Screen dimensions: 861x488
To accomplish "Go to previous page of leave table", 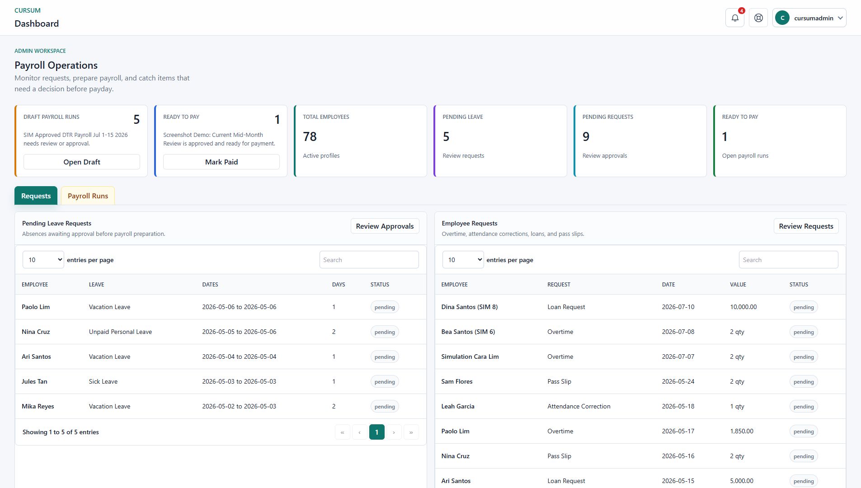I will click(x=360, y=432).
